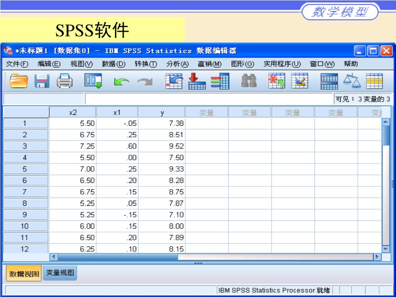Click the cell editor input bar

pyautogui.click(x=209, y=99)
